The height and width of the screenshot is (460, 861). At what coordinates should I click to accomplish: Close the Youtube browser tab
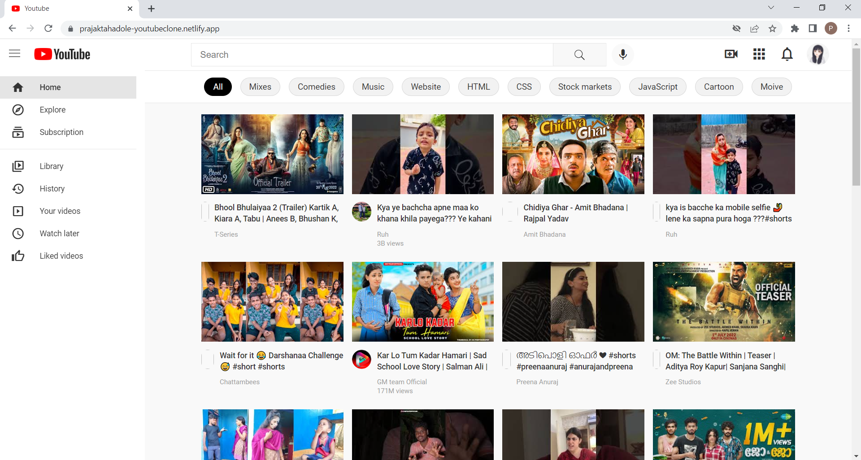130,9
